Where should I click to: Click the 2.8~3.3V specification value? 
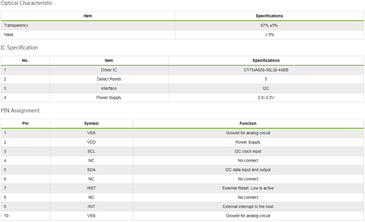point(266,97)
